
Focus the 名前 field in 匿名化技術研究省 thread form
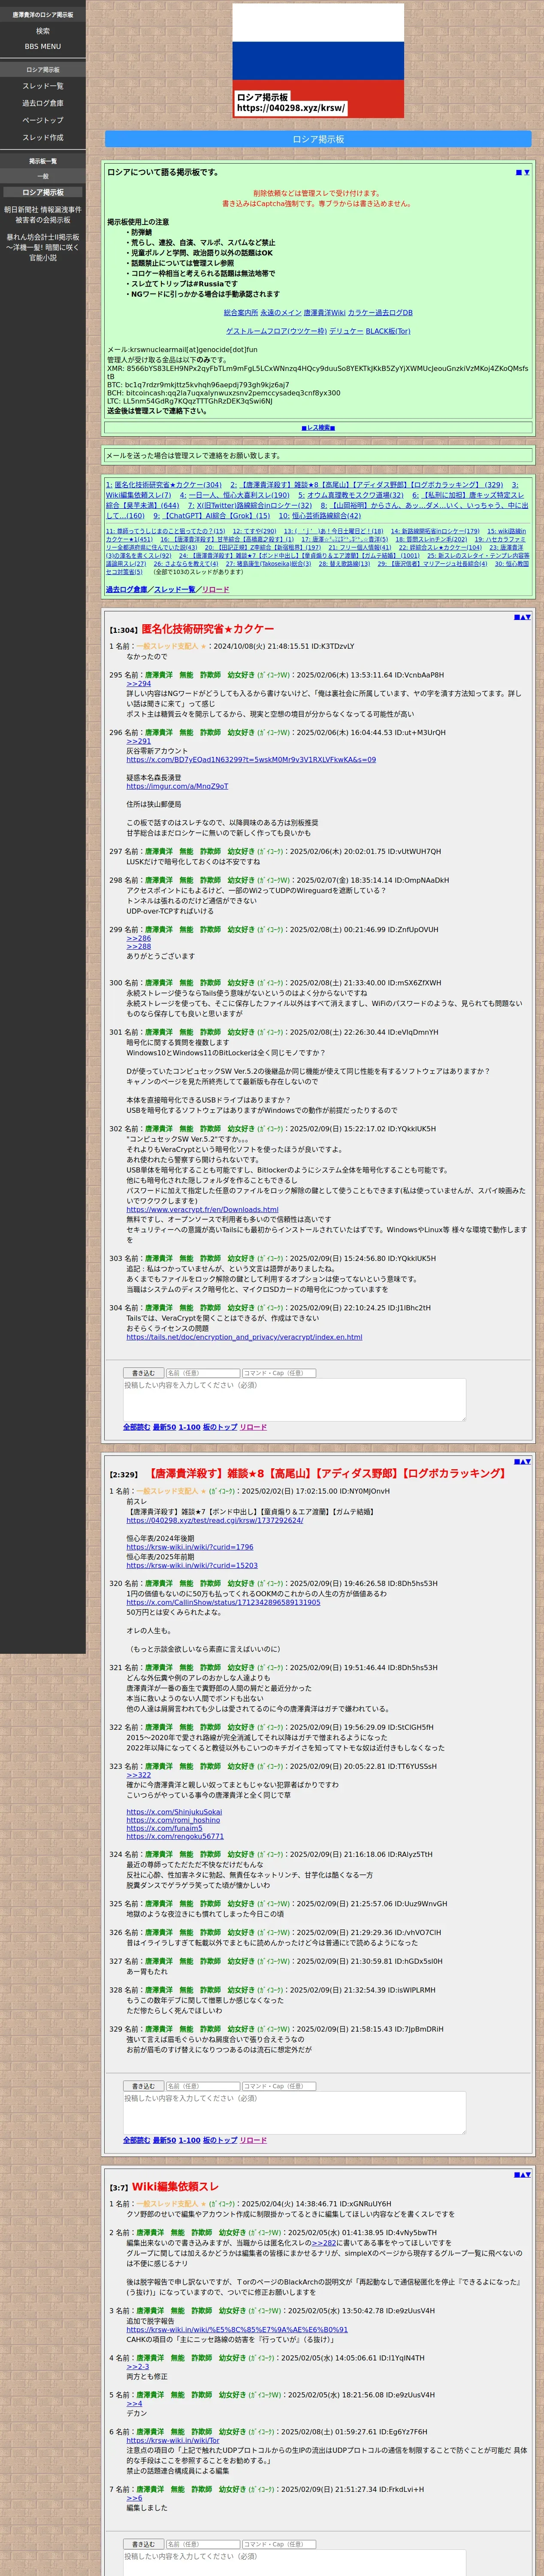202,1373
